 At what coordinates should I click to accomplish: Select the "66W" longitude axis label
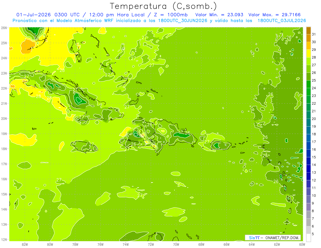(x=227, y=244)
